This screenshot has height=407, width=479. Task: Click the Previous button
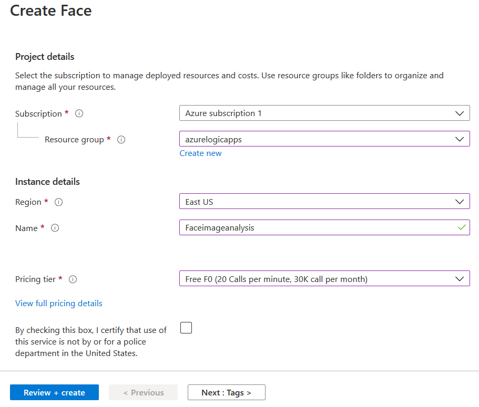(143, 393)
